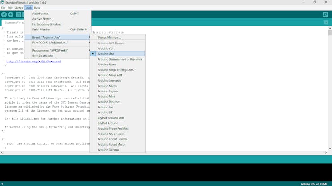Click the vertical scrollbar up arrow
The width and height of the screenshot is (332, 186).
[x=330, y=29]
